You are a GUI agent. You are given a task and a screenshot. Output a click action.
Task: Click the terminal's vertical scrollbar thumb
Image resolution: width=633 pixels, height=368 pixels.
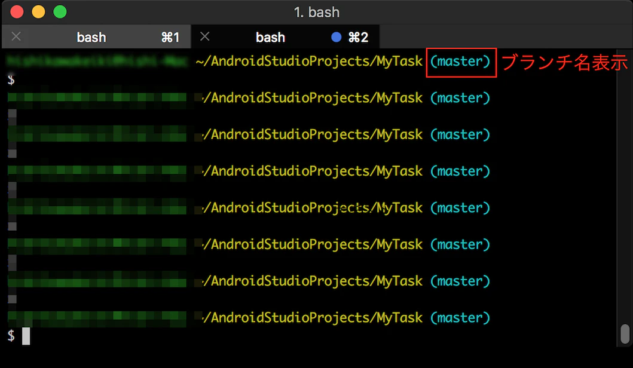[625, 334]
